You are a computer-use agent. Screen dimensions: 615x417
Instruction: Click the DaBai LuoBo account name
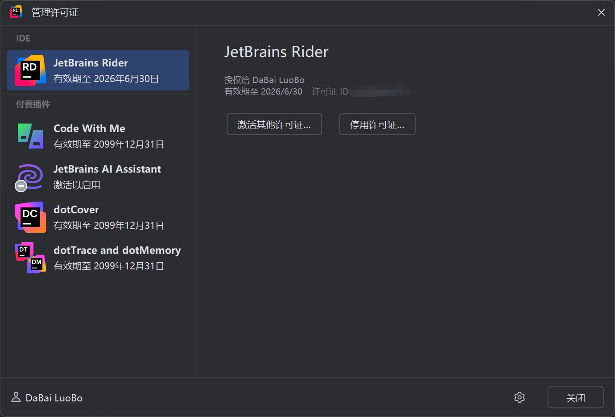click(x=54, y=398)
